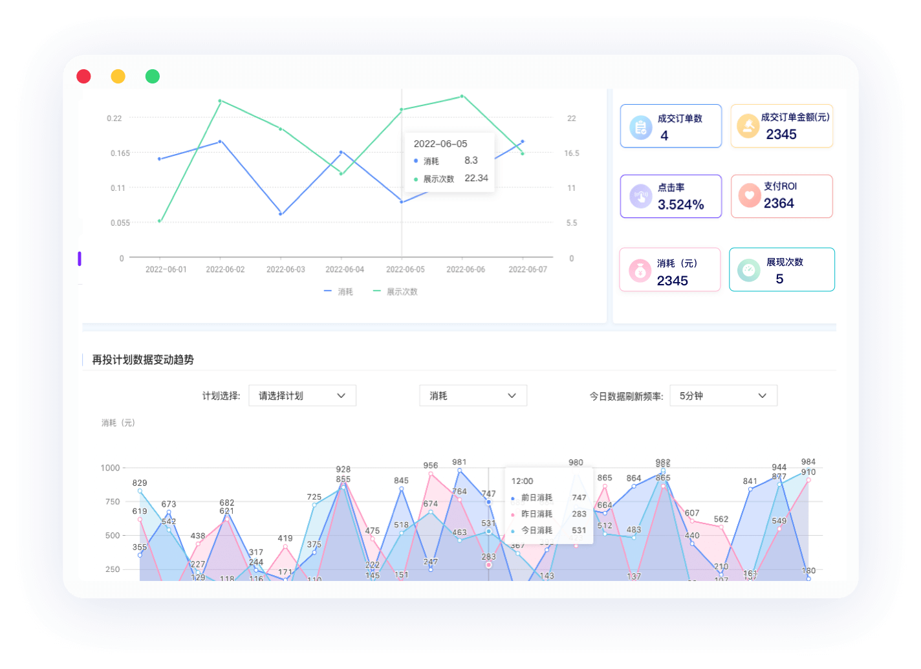The image size is (921, 669).
Task: Click the 点击率 purple tap icon
Action: tap(640, 196)
